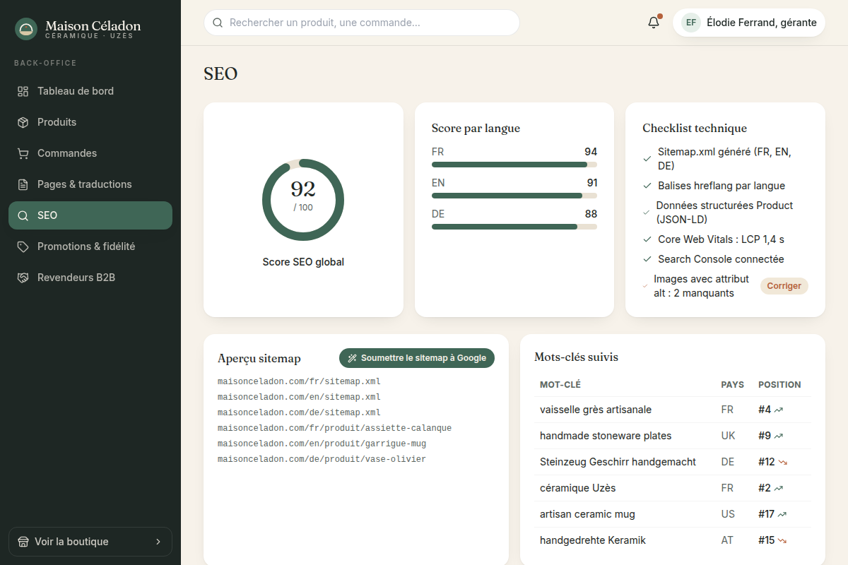The image size is (848, 565).
Task: Click the MOT-CLÉ column header
Action: [x=560, y=385]
